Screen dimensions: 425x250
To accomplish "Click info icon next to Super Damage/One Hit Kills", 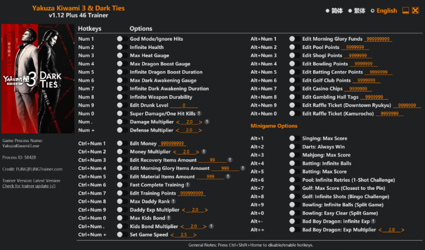I will click(199, 114).
